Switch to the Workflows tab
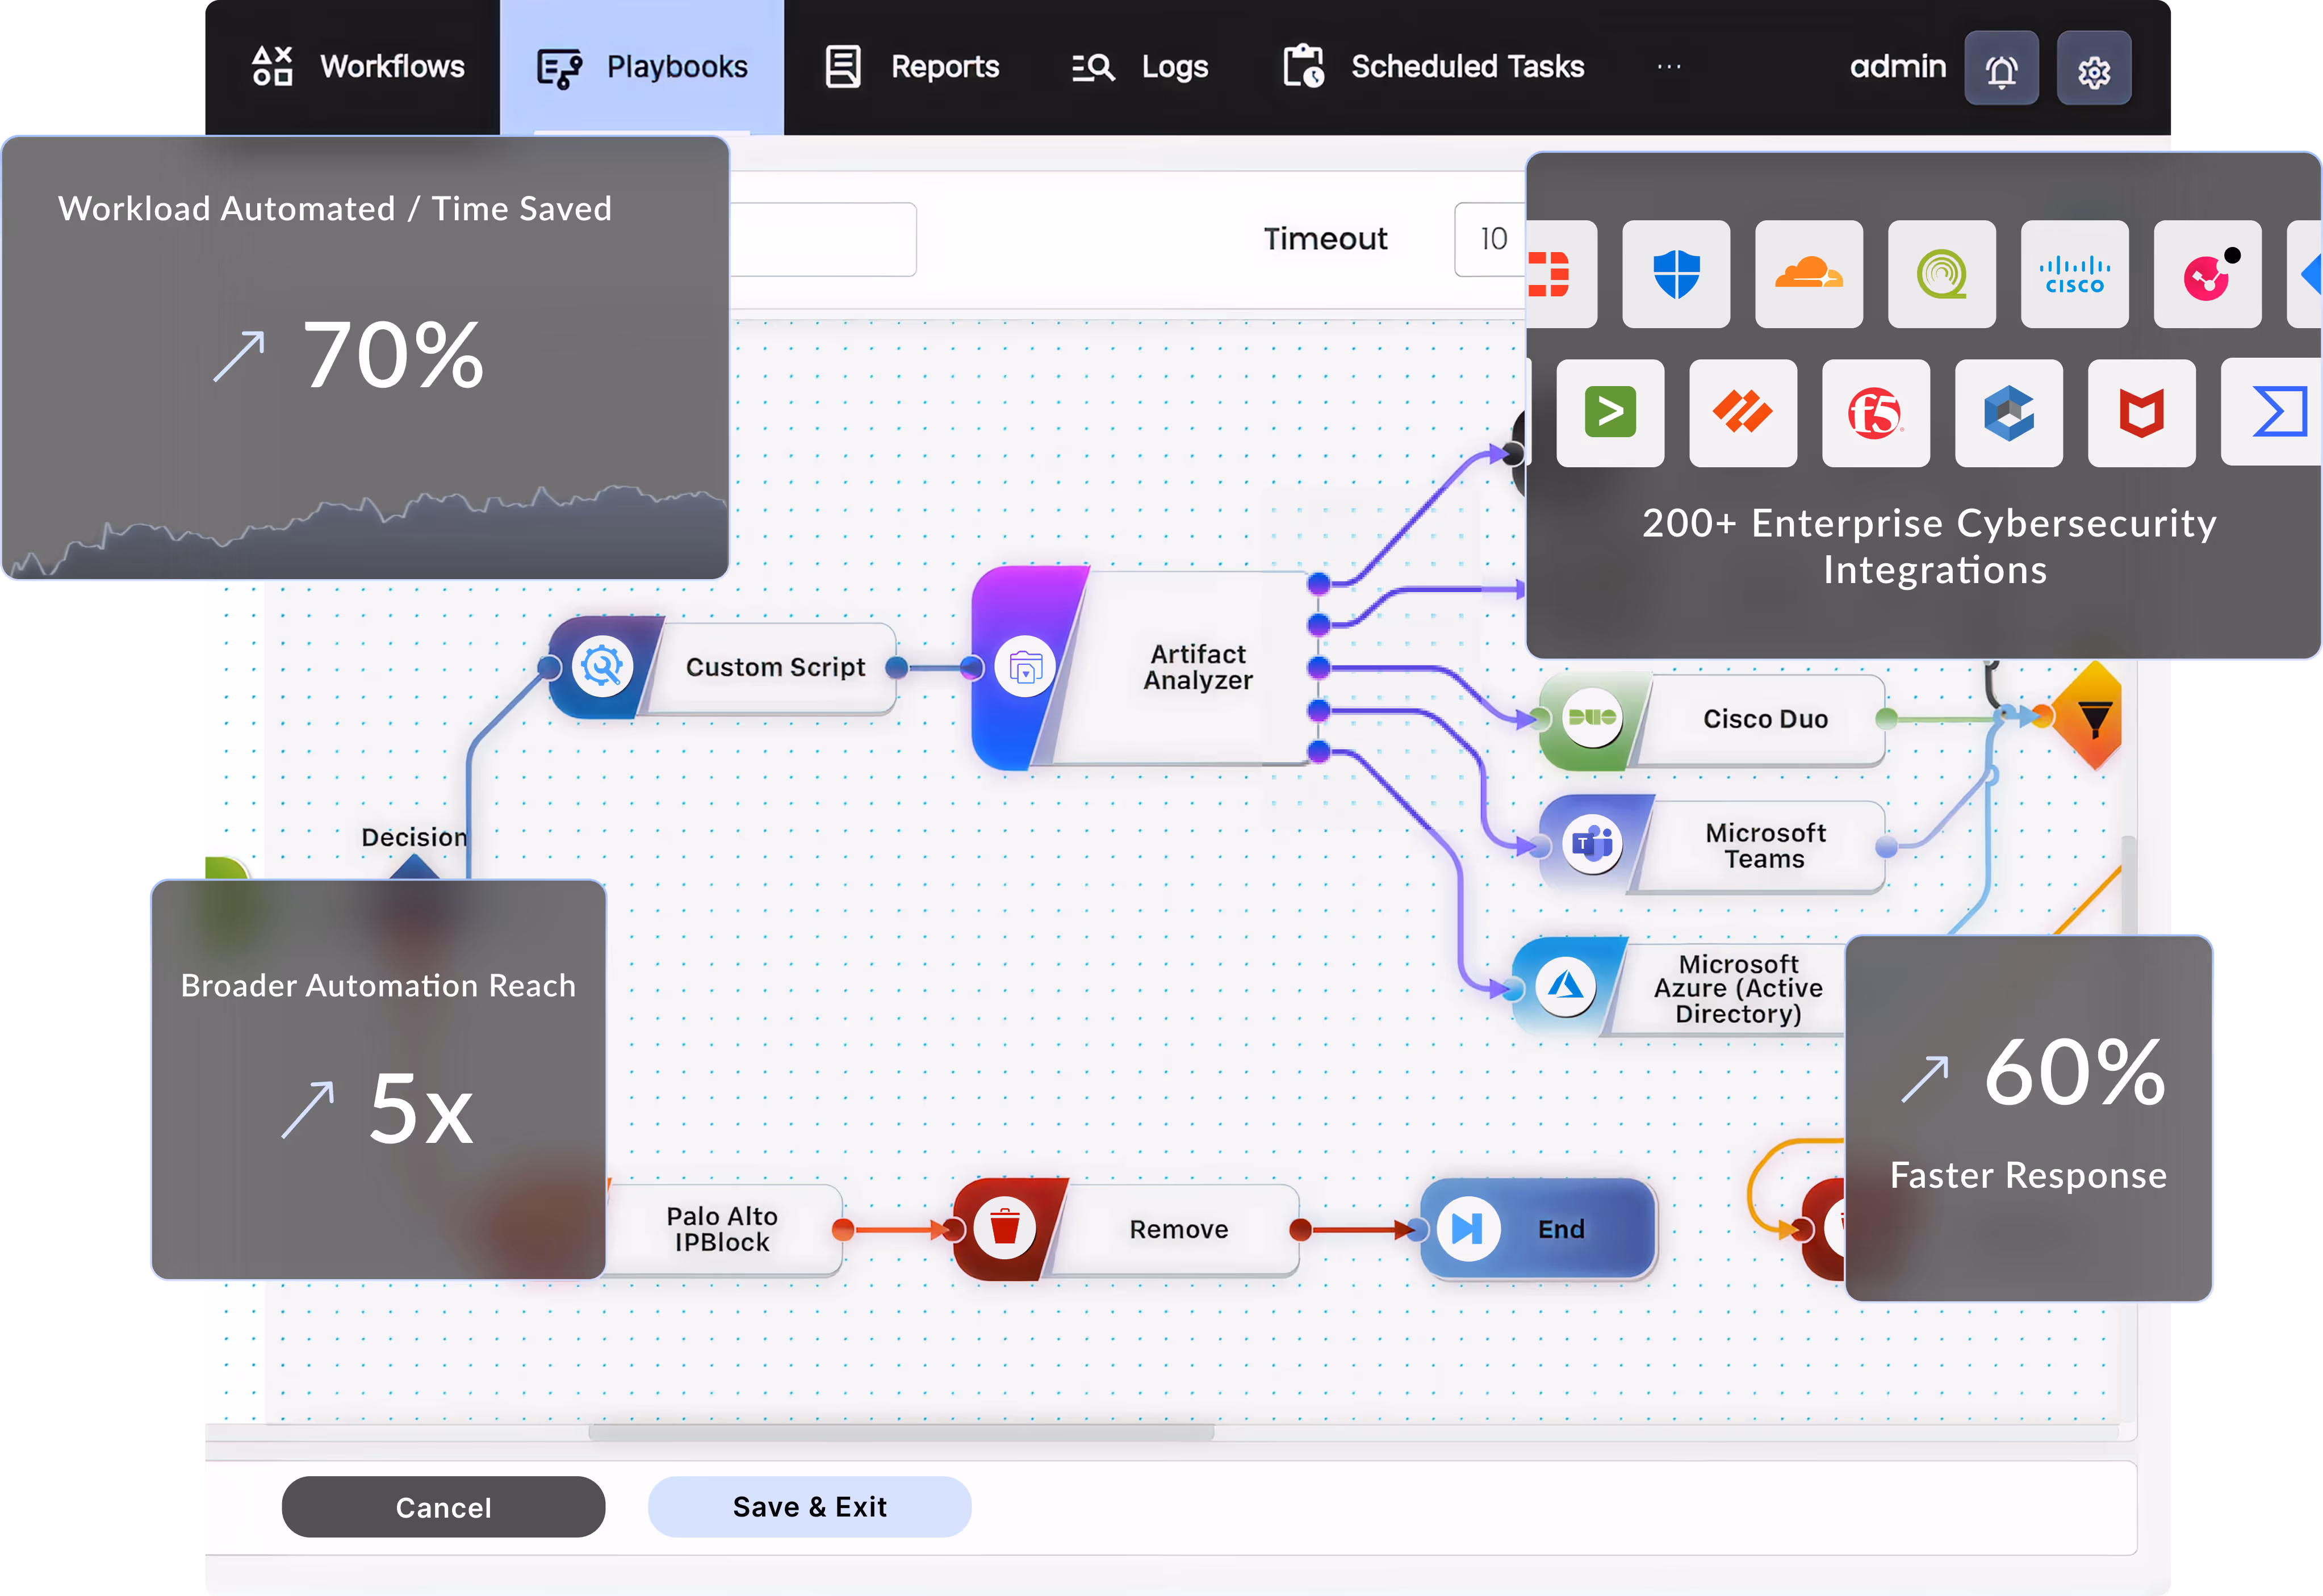Viewport: 2323px width, 1596px height. pos(358,67)
